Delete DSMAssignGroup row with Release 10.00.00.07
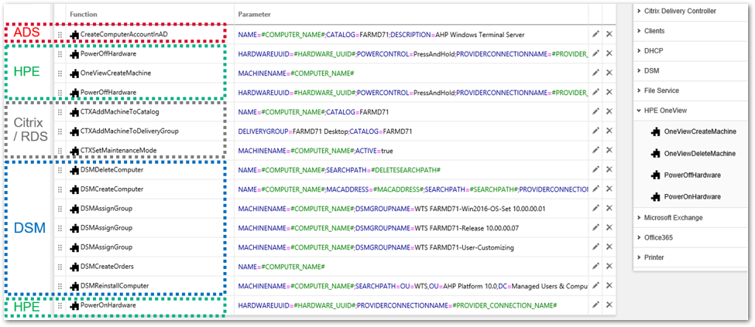Viewport: 755px width, 327px height. tap(609, 227)
